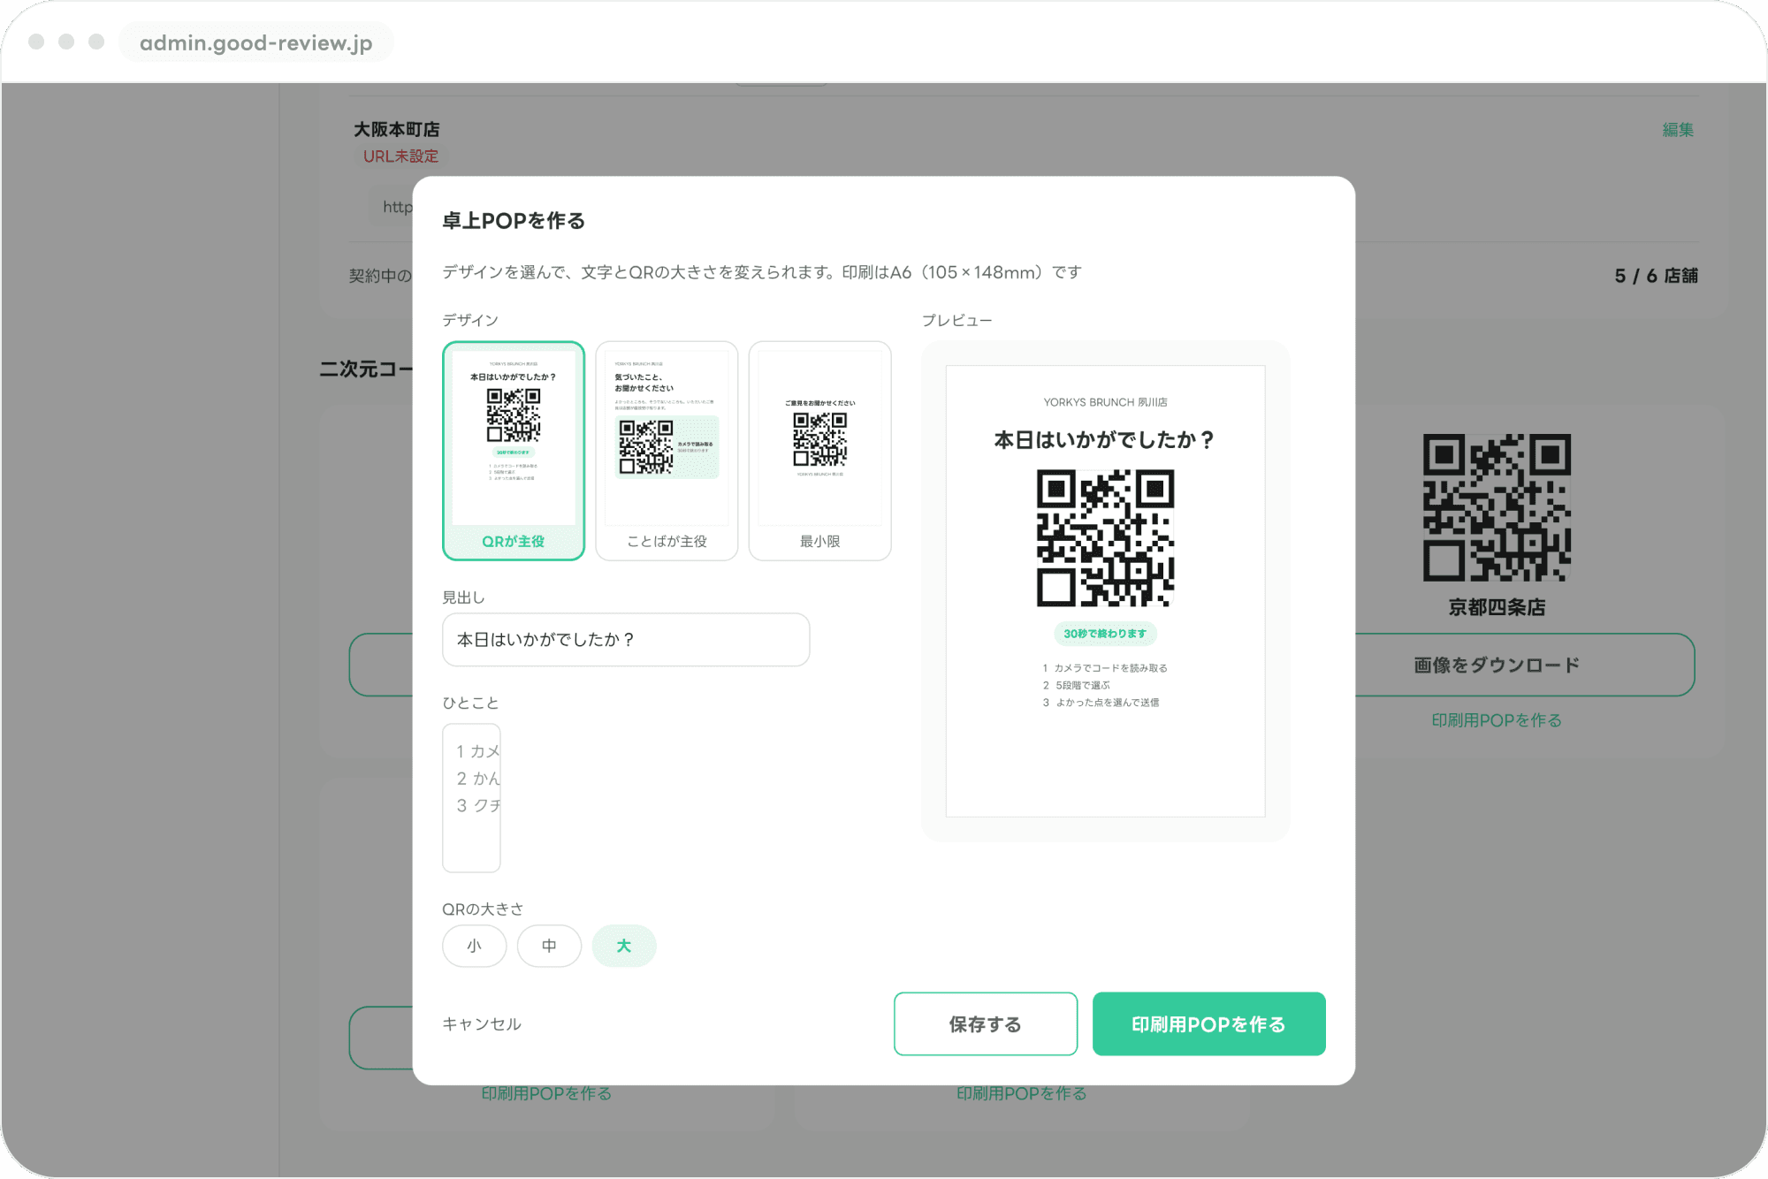Set QR size to 小
Image resolution: width=1768 pixels, height=1179 pixels.
click(475, 946)
